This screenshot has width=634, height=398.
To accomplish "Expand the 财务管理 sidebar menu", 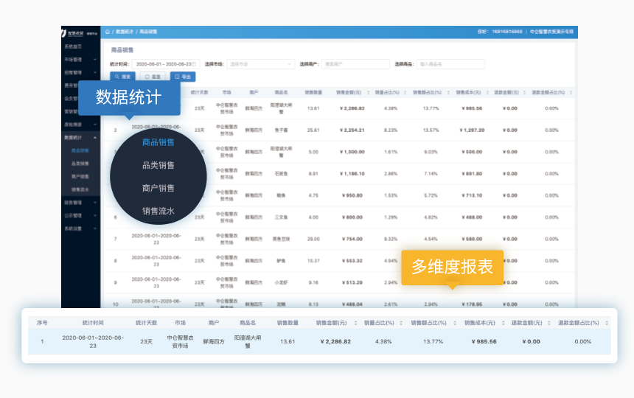I will tap(80, 202).
